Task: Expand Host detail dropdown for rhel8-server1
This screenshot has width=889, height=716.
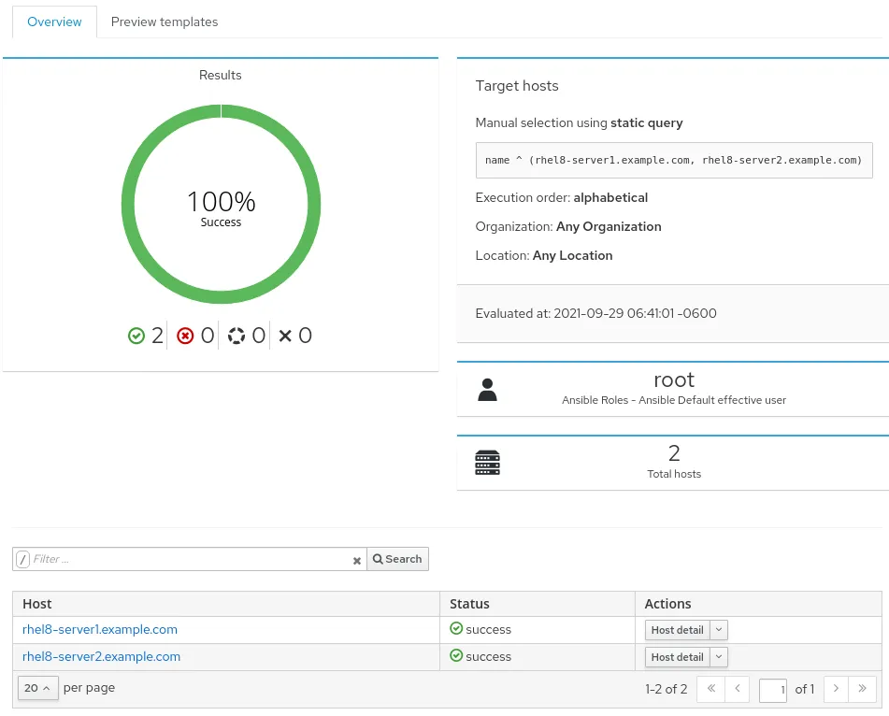Action: [x=719, y=630]
